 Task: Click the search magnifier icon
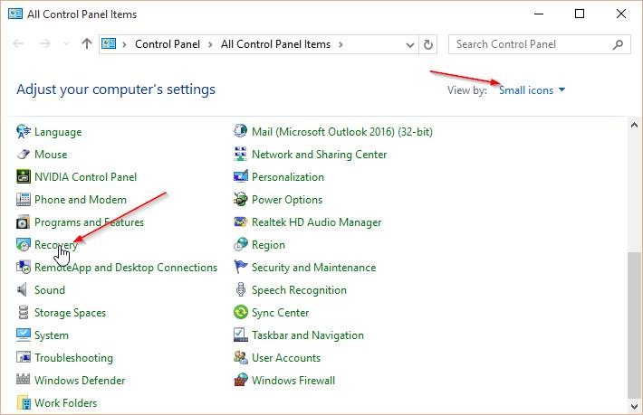(618, 44)
